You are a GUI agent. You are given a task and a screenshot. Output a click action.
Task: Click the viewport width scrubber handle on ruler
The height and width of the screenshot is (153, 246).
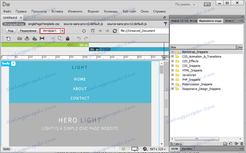point(164,58)
